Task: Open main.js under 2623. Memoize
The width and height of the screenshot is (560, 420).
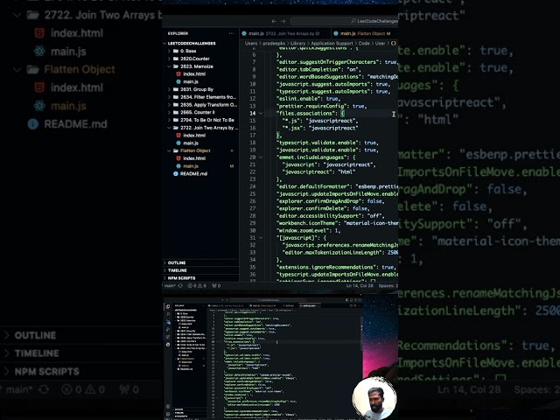Action: pyautogui.click(x=191, y=81)
